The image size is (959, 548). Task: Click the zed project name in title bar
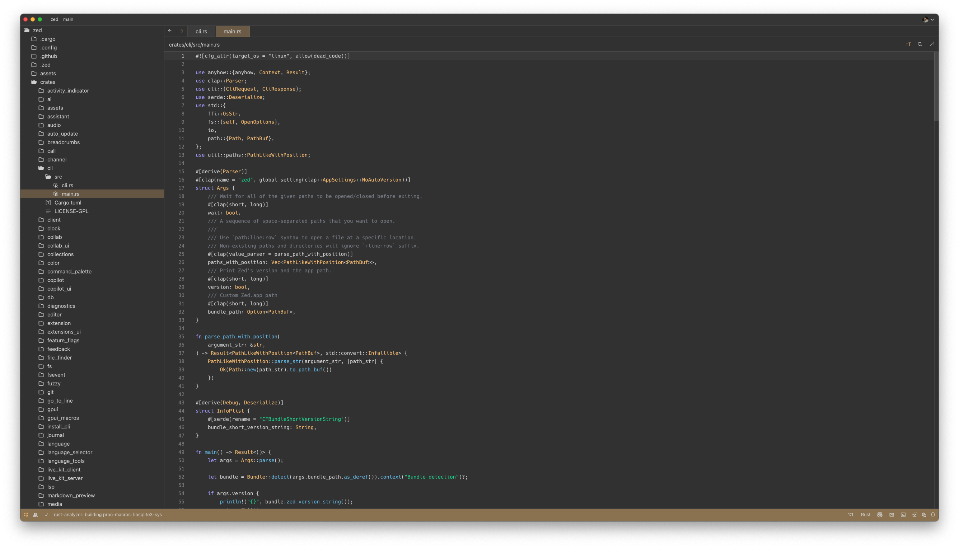coord(55,20)
